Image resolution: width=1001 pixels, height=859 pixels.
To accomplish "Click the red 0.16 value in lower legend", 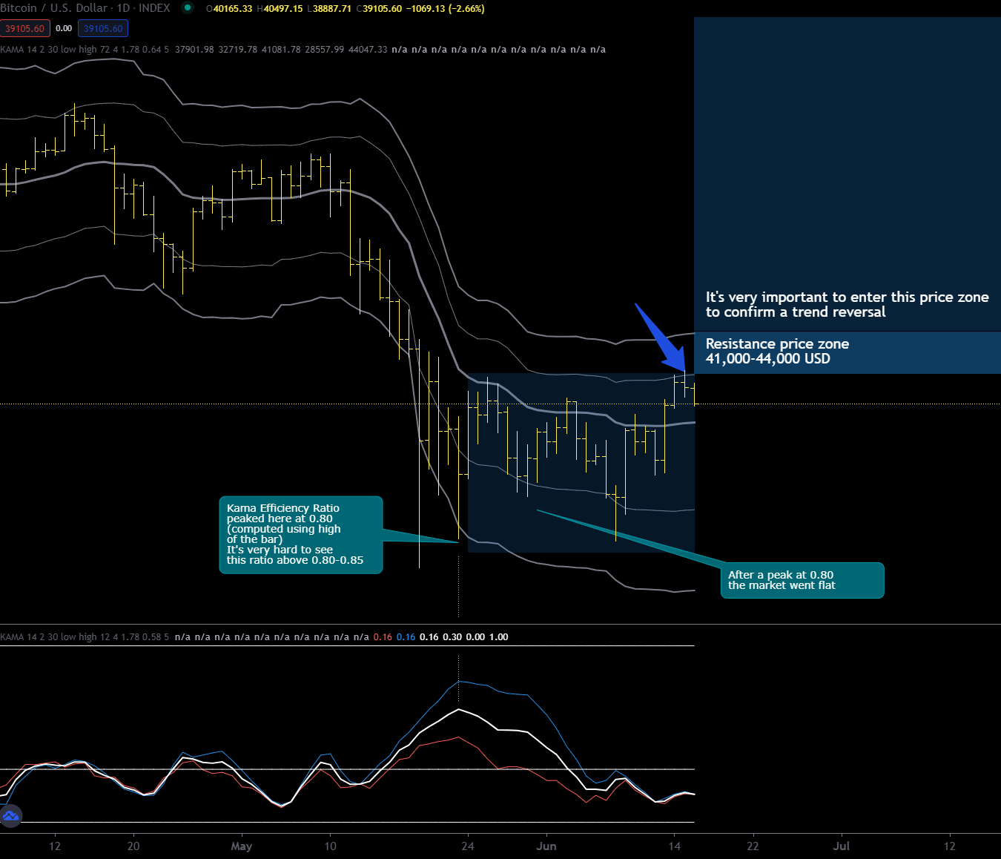I will tap(383, 637).
